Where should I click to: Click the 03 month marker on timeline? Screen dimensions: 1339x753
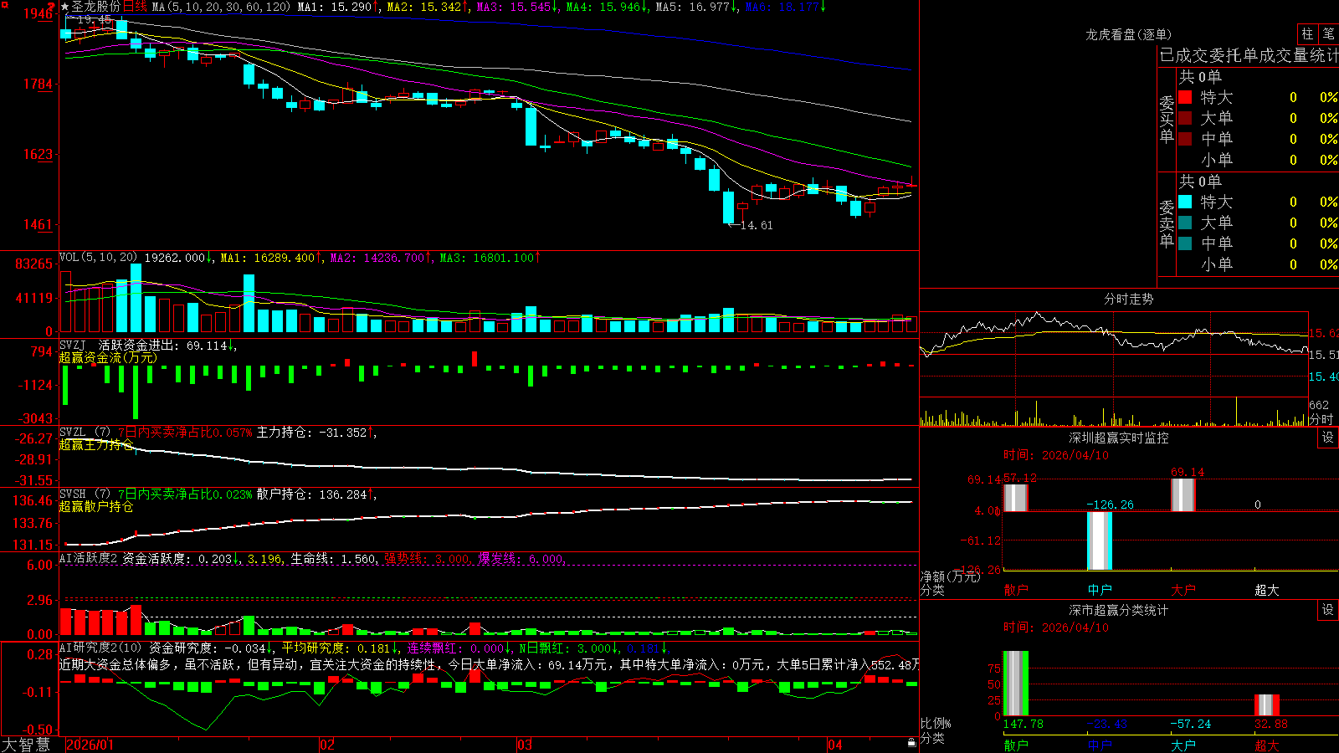pos(525,745)
